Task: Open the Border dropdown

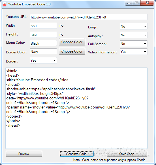Action: pyautogui.click(x=43, y=60)
